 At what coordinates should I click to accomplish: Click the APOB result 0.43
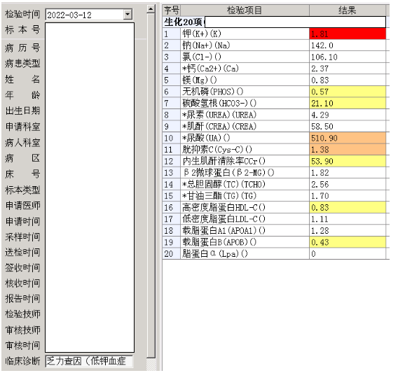(348, 242)
